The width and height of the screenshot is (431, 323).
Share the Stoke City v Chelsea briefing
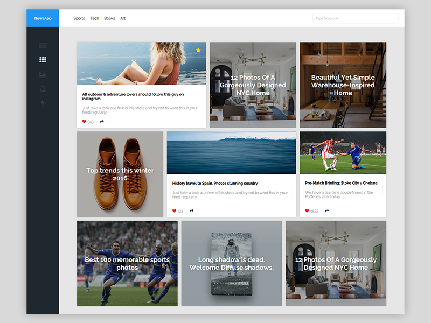point(327,211)
